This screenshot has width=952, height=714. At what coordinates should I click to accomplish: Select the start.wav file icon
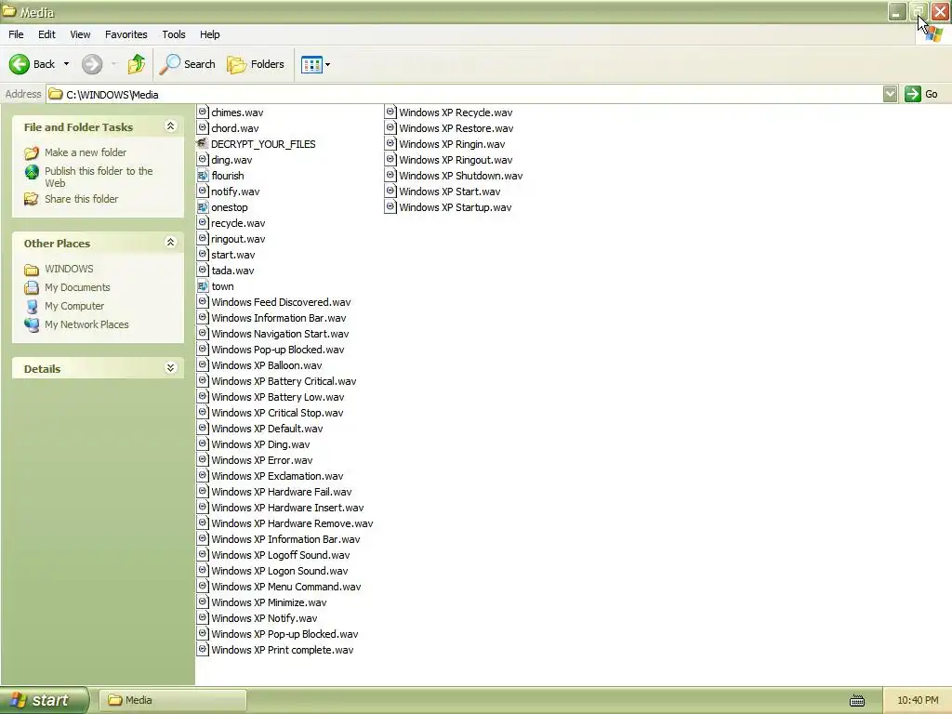203,254
